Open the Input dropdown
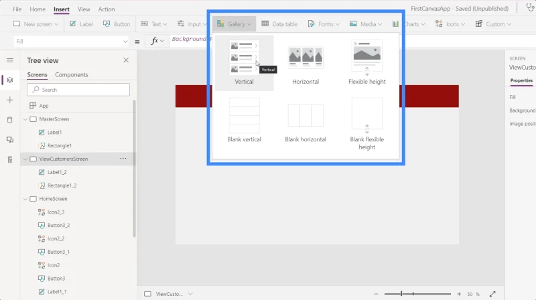Viewport: 536px width, 300px height. (192, 24)
